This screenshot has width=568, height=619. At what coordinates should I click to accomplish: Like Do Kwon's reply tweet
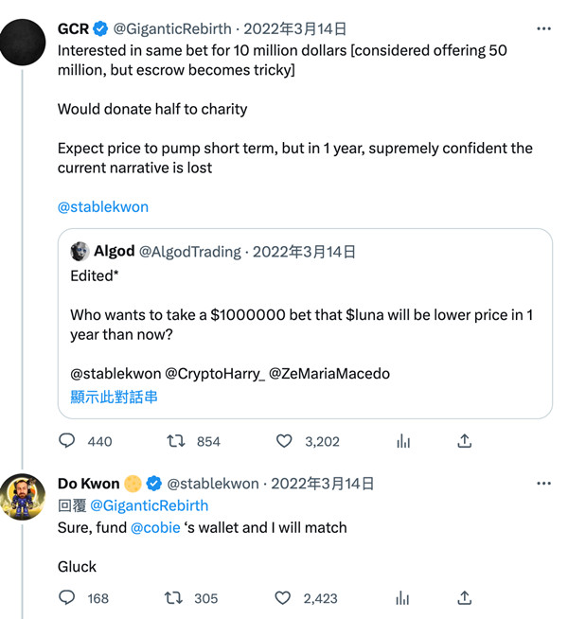284,597
